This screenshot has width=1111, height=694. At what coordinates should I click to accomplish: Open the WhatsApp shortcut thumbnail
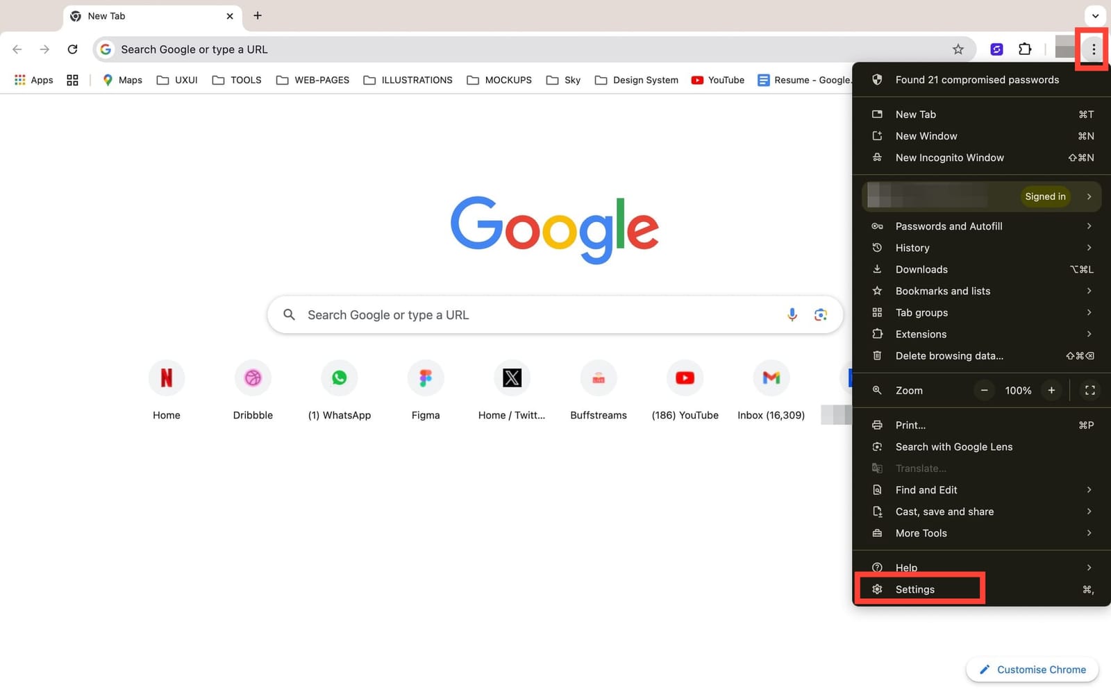(x=339, y=378)
